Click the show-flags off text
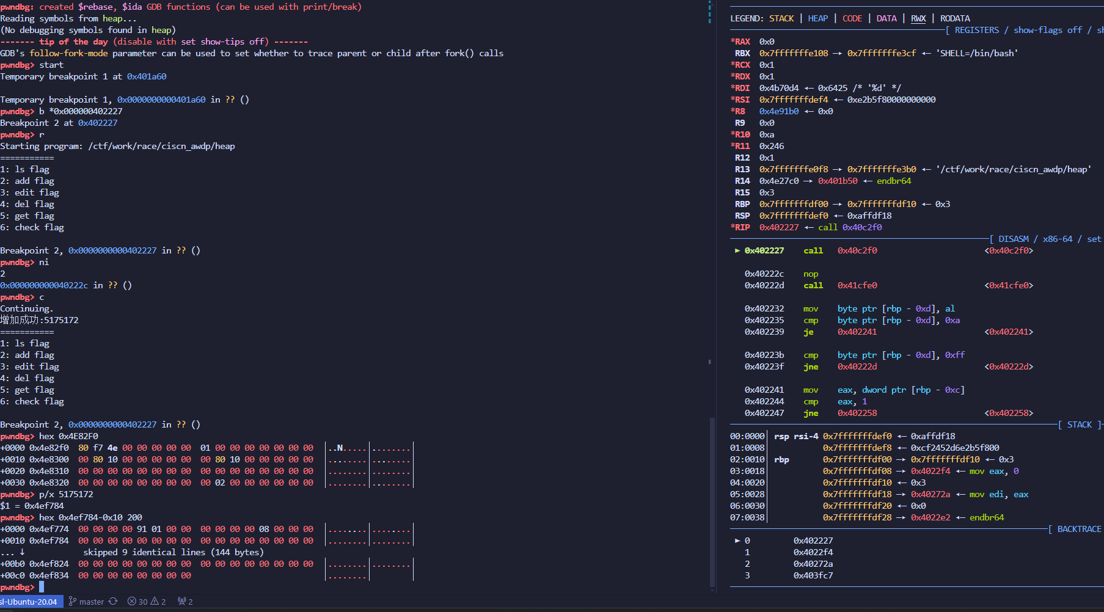 (1048, 30)
